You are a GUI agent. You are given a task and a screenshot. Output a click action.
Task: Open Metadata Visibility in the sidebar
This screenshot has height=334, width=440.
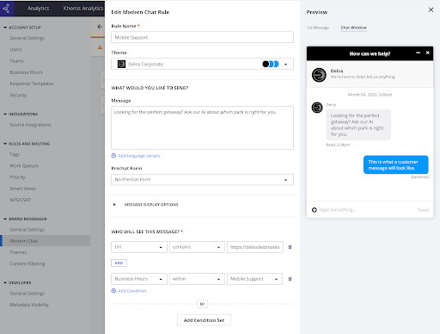click(x=29, y=305)
